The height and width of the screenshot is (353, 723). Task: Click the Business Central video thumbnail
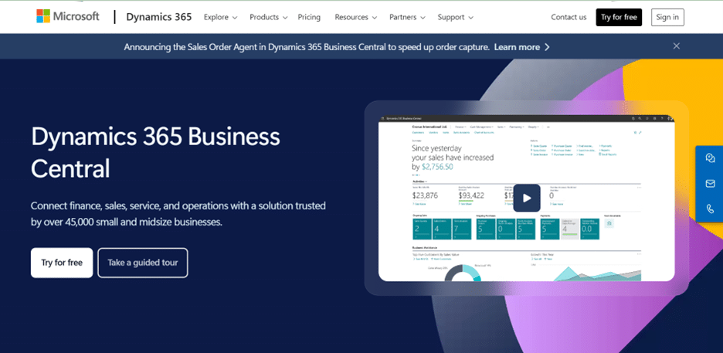(x=527, y=198)
